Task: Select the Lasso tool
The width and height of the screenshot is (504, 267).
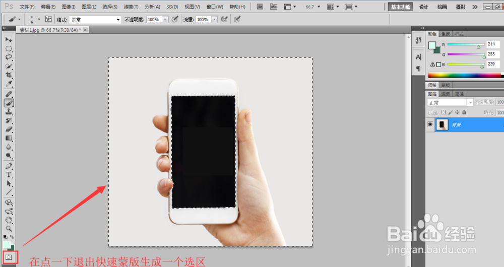Action: point(9,57)
